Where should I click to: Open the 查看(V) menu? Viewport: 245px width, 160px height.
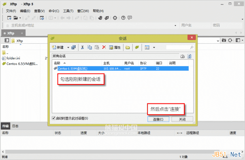39,11
